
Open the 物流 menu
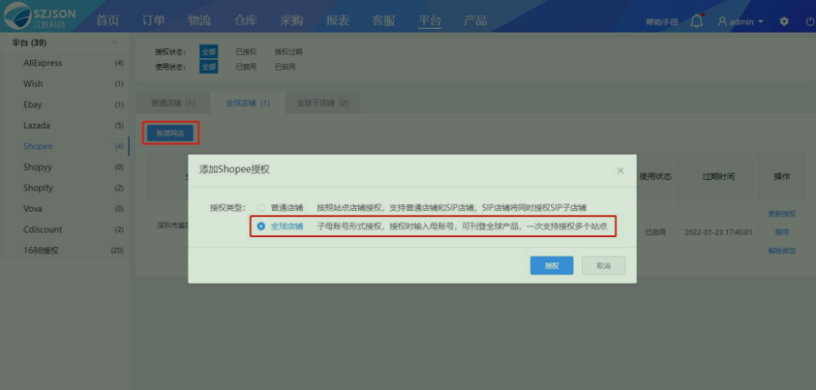coord(199,21)
